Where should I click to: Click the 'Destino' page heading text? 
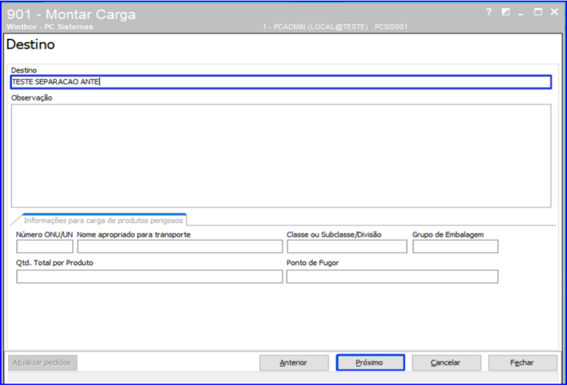[x=31, y=44]
